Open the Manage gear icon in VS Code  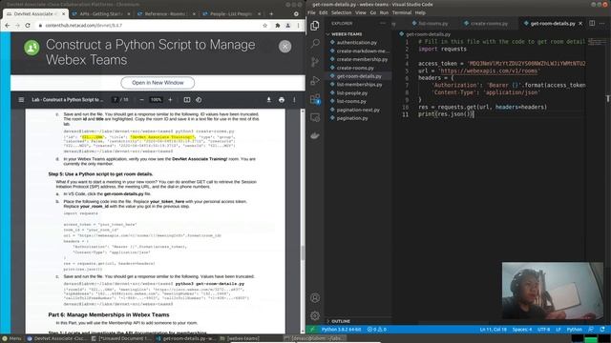click(315, 315)
